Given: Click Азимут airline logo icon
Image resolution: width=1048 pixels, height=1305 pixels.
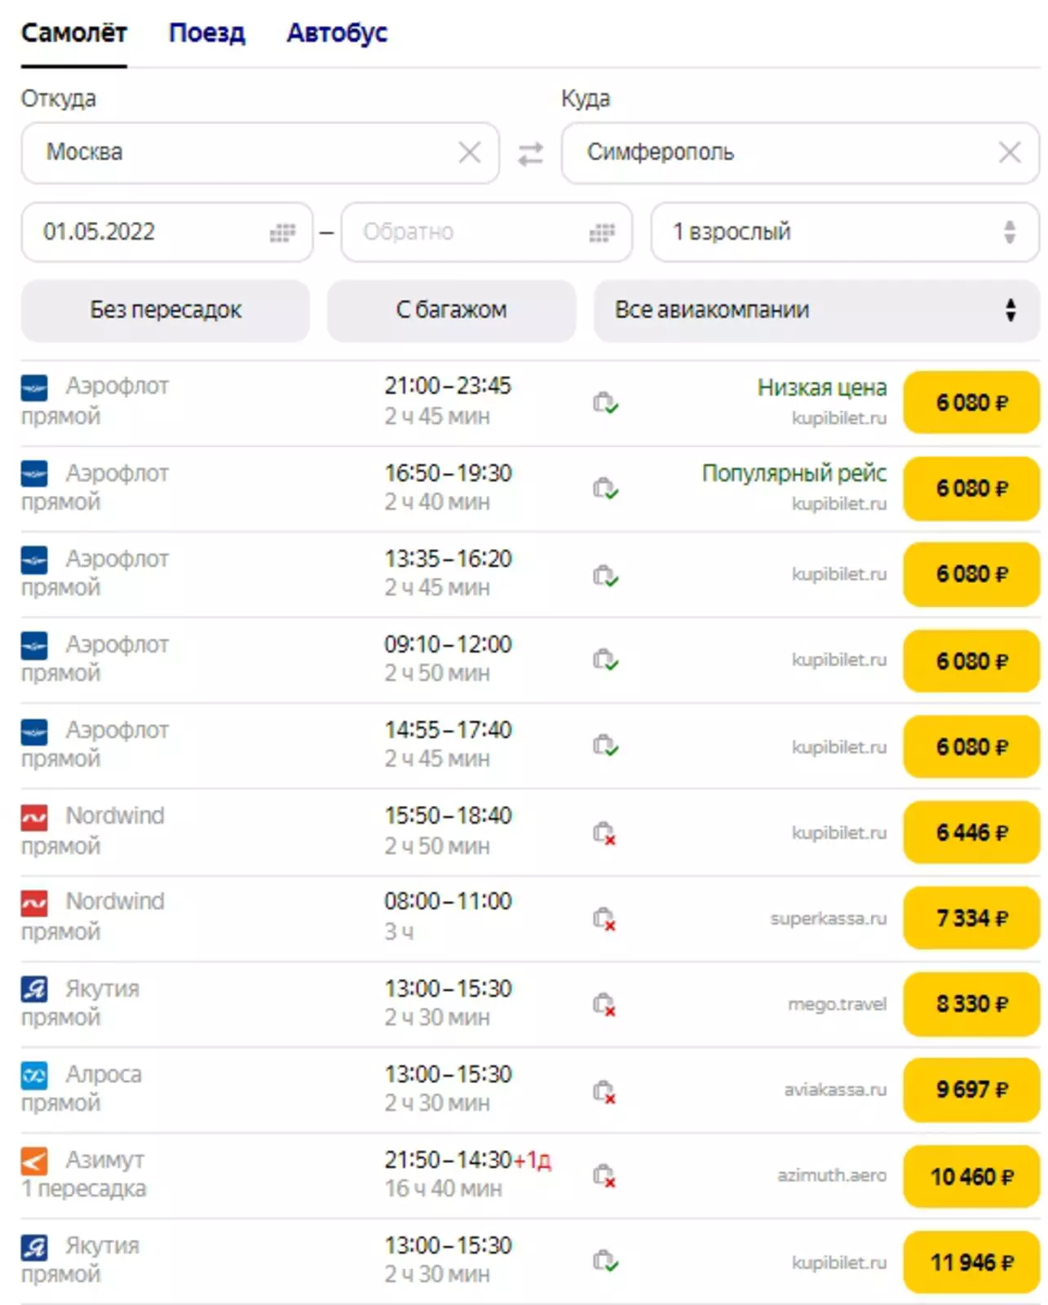Looking at the screenshot, I should 34,1160.
